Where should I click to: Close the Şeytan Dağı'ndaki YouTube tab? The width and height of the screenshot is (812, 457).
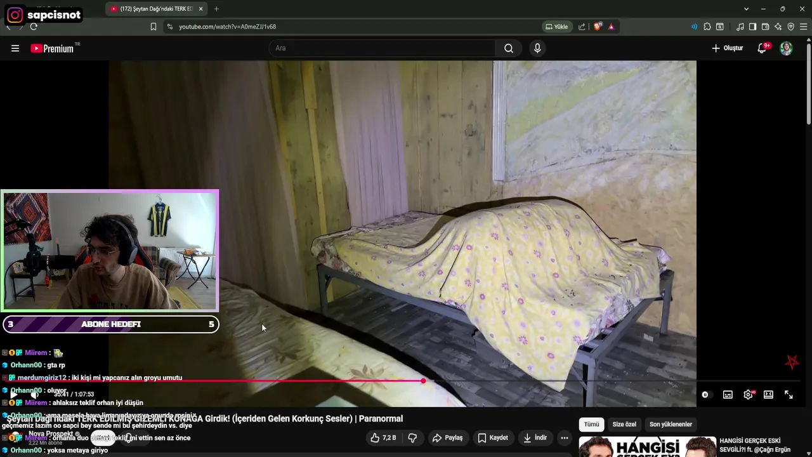(201, 9)
